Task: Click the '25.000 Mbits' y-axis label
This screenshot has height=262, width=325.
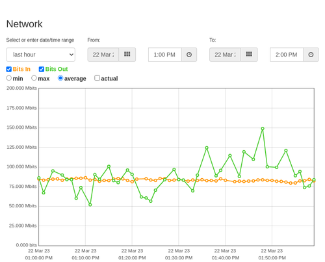Action: tap(23, 226)
